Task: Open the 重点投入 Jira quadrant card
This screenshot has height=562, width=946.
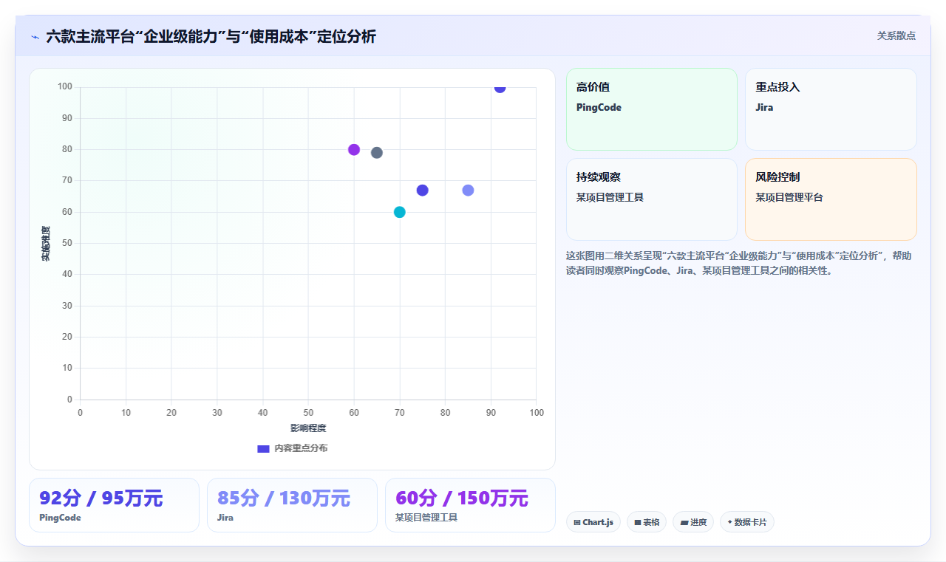Action: [831, 109]
